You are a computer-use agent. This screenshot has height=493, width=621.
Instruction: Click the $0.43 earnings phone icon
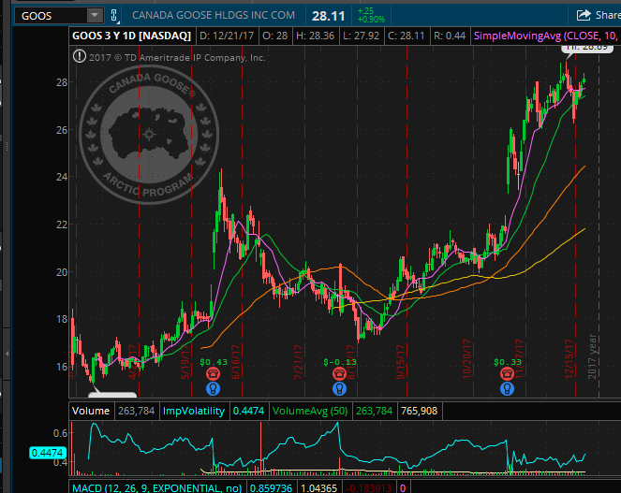coord(213,373)
